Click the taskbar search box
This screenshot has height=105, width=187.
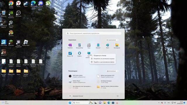click(x=83, y=103)
